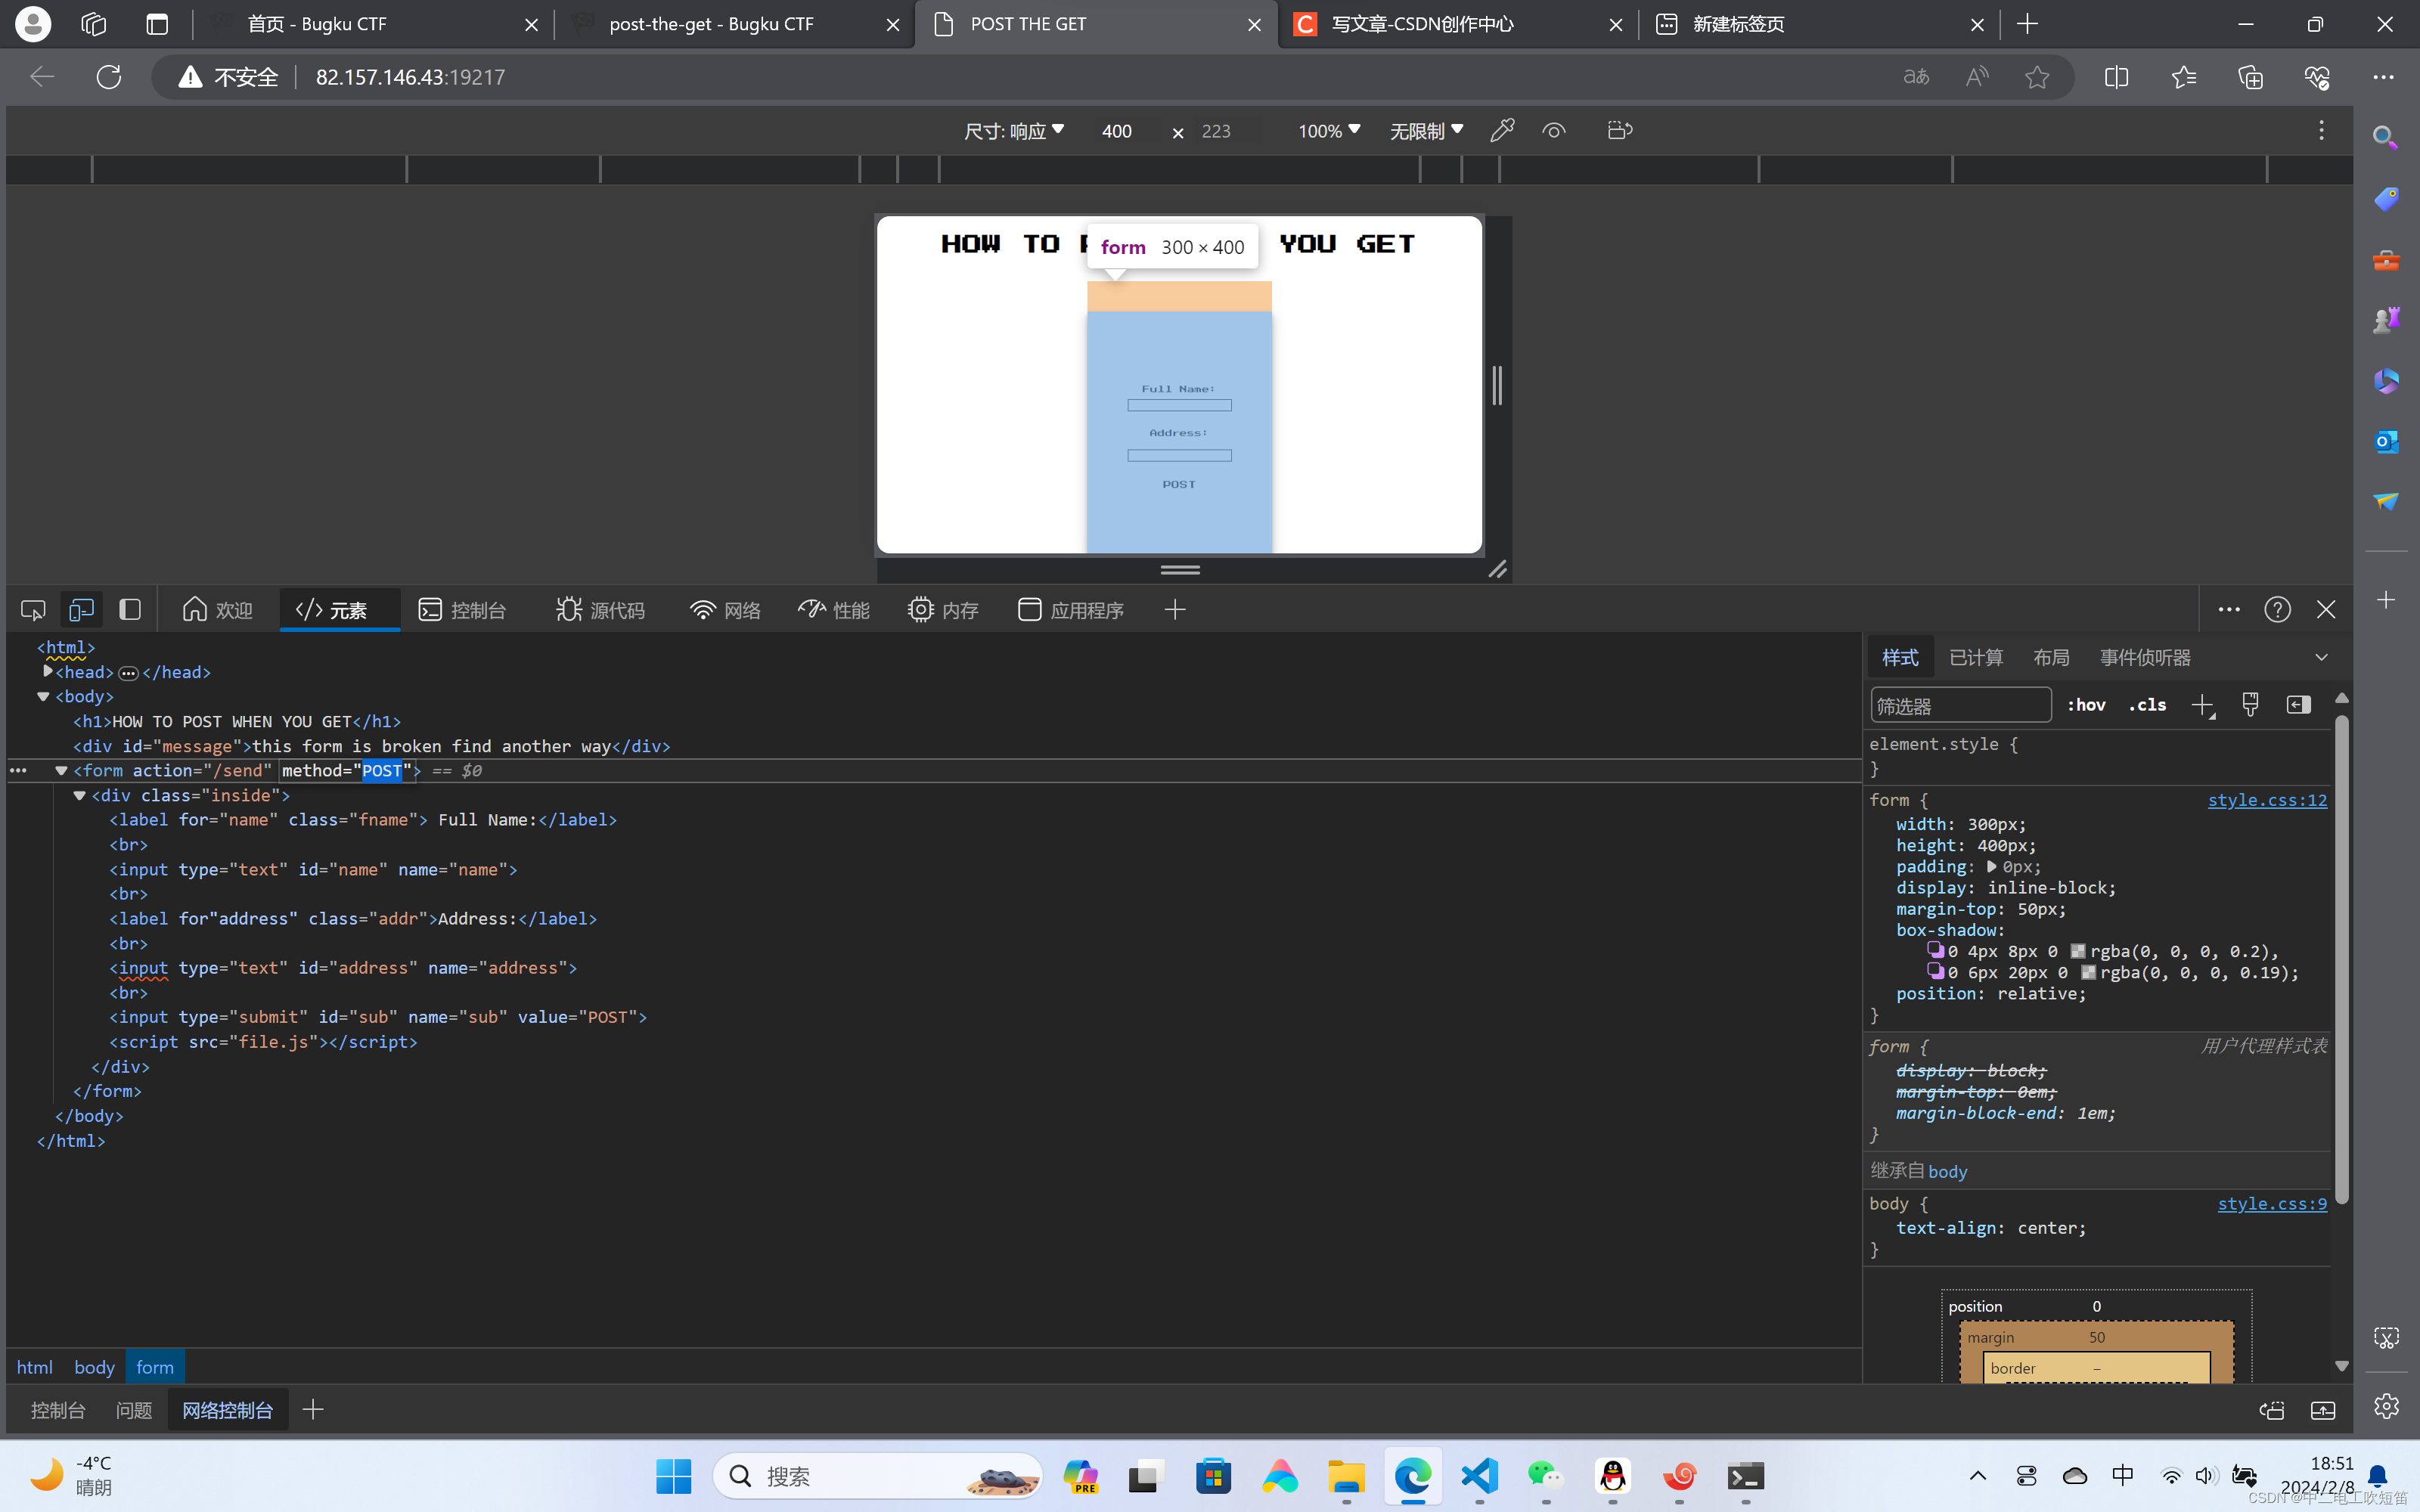Toggle the :hov element state pane
Viewport: 2420px width, 1512px height.
coord(2086,705)
